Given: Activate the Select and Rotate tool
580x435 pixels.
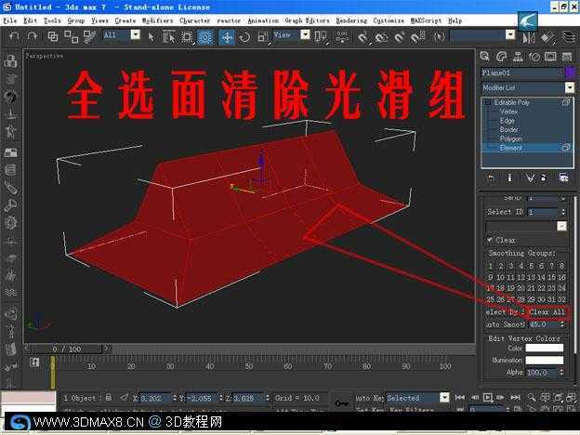Looking at the screenshot, I should [244, 37].
